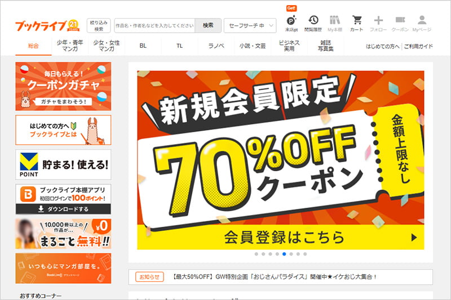Open the My本棚 bookshelf icon

335,20
